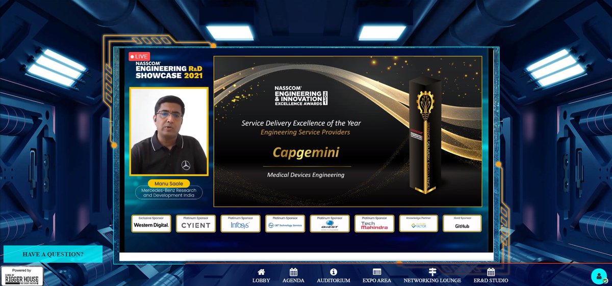Image resolution: width=612 pixels, height=286 pixels.
Task: Click the Manu Saale name label
Action: click(169, 183)
